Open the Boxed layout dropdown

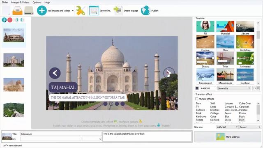click(250, 127)
